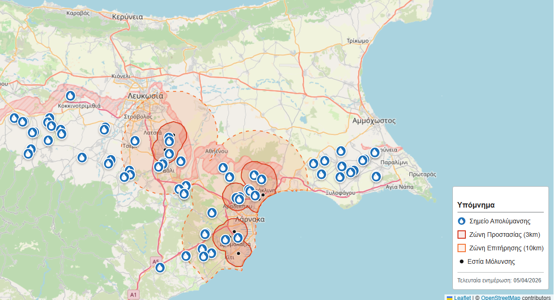Click the Υπόμνημα legend heading

[476, 204]
